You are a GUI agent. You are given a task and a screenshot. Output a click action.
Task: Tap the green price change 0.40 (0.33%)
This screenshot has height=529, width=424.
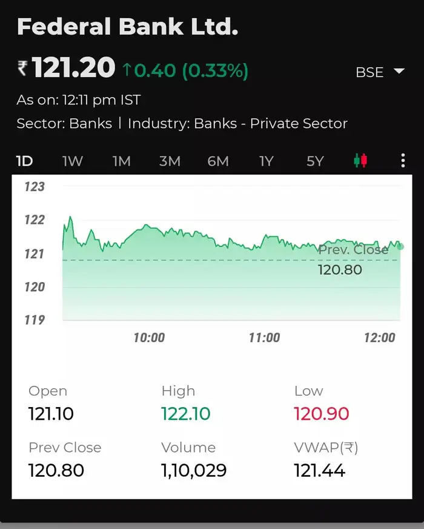point(185,71)
